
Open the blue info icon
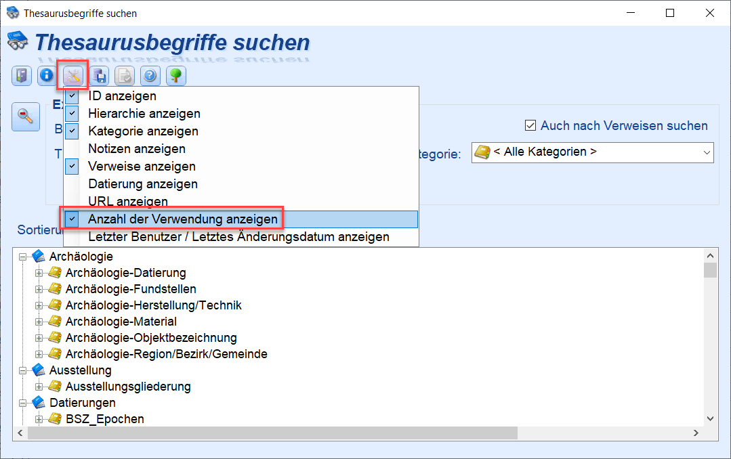click(47, 76)
